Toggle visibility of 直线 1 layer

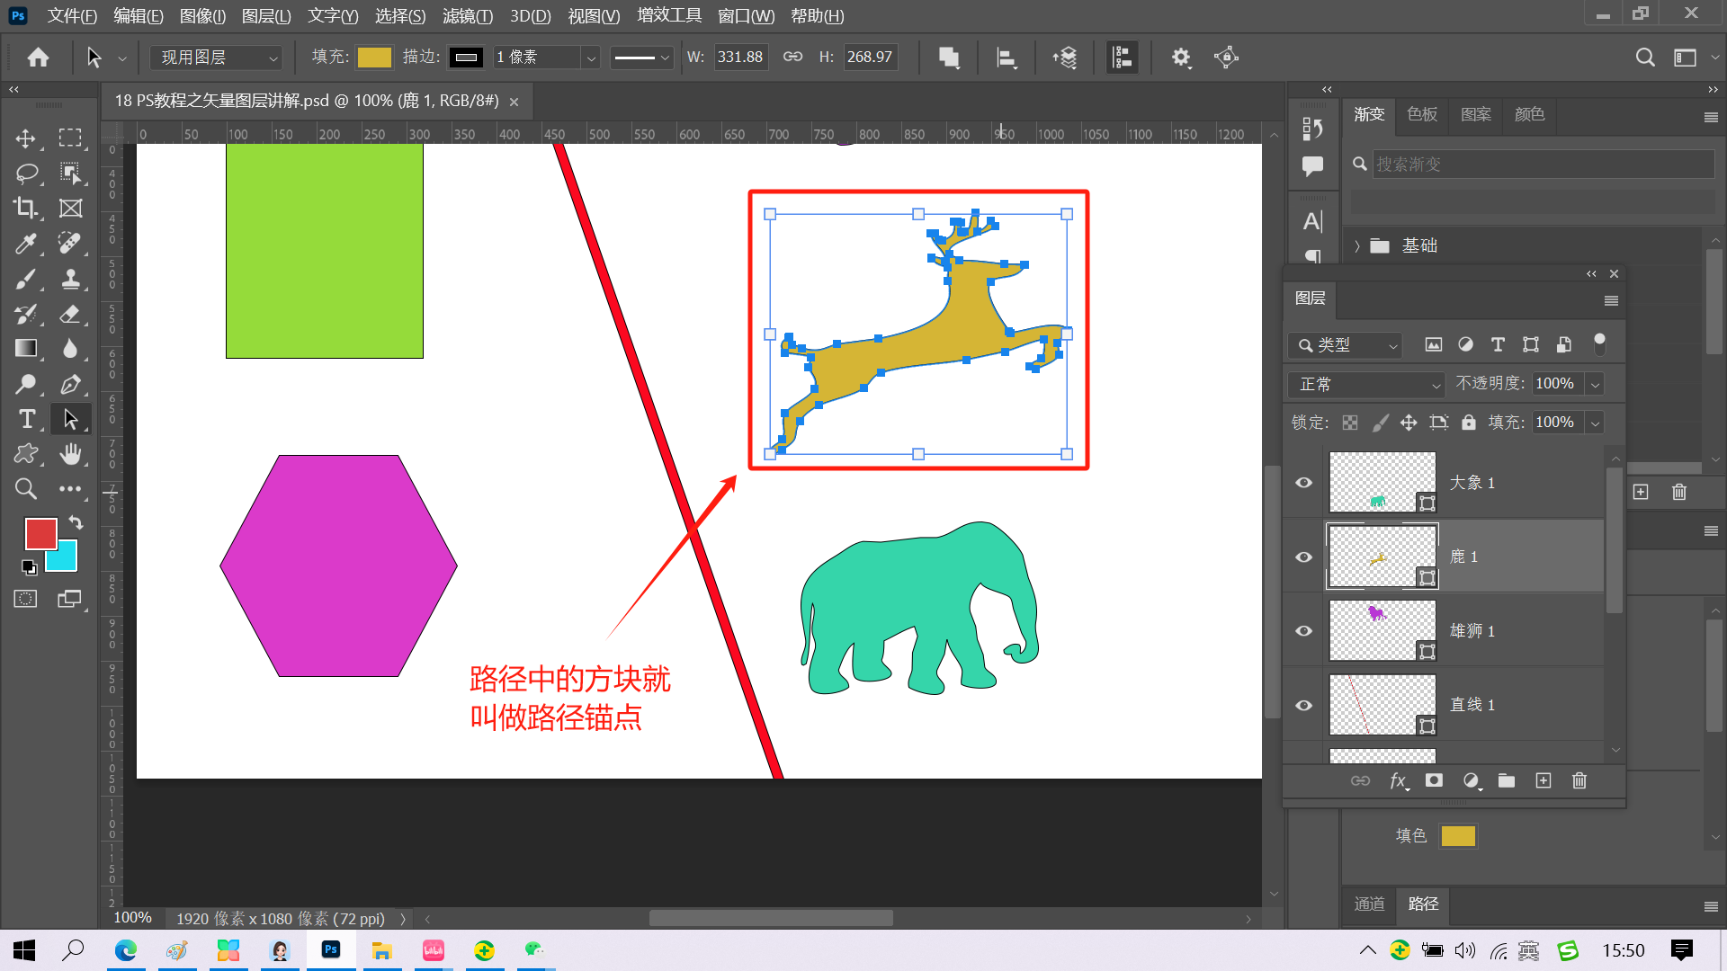1303,705
